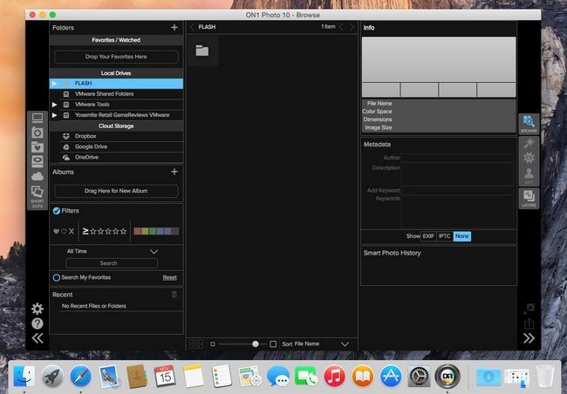Select VMware Shared Folders drive

pos(116,94)
